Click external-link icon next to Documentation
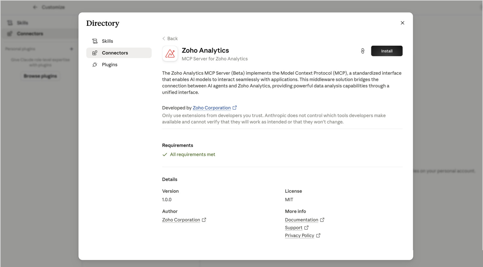Screen dimensions: 483x267 pyautogui.click(x=322, y=220)
